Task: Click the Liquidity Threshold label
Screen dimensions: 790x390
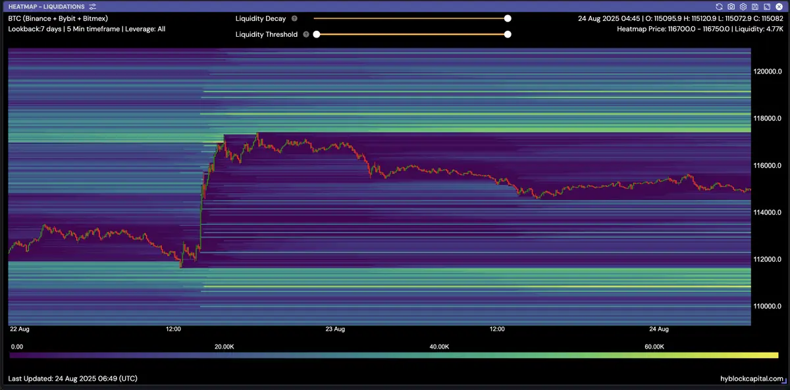Action: (267, 34)
